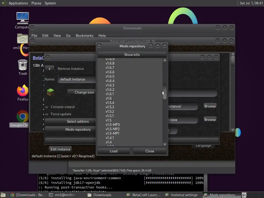The height and width of the screenshot is (198, 264).
Task: Click the Edit instance button
Action: point(60,149)
